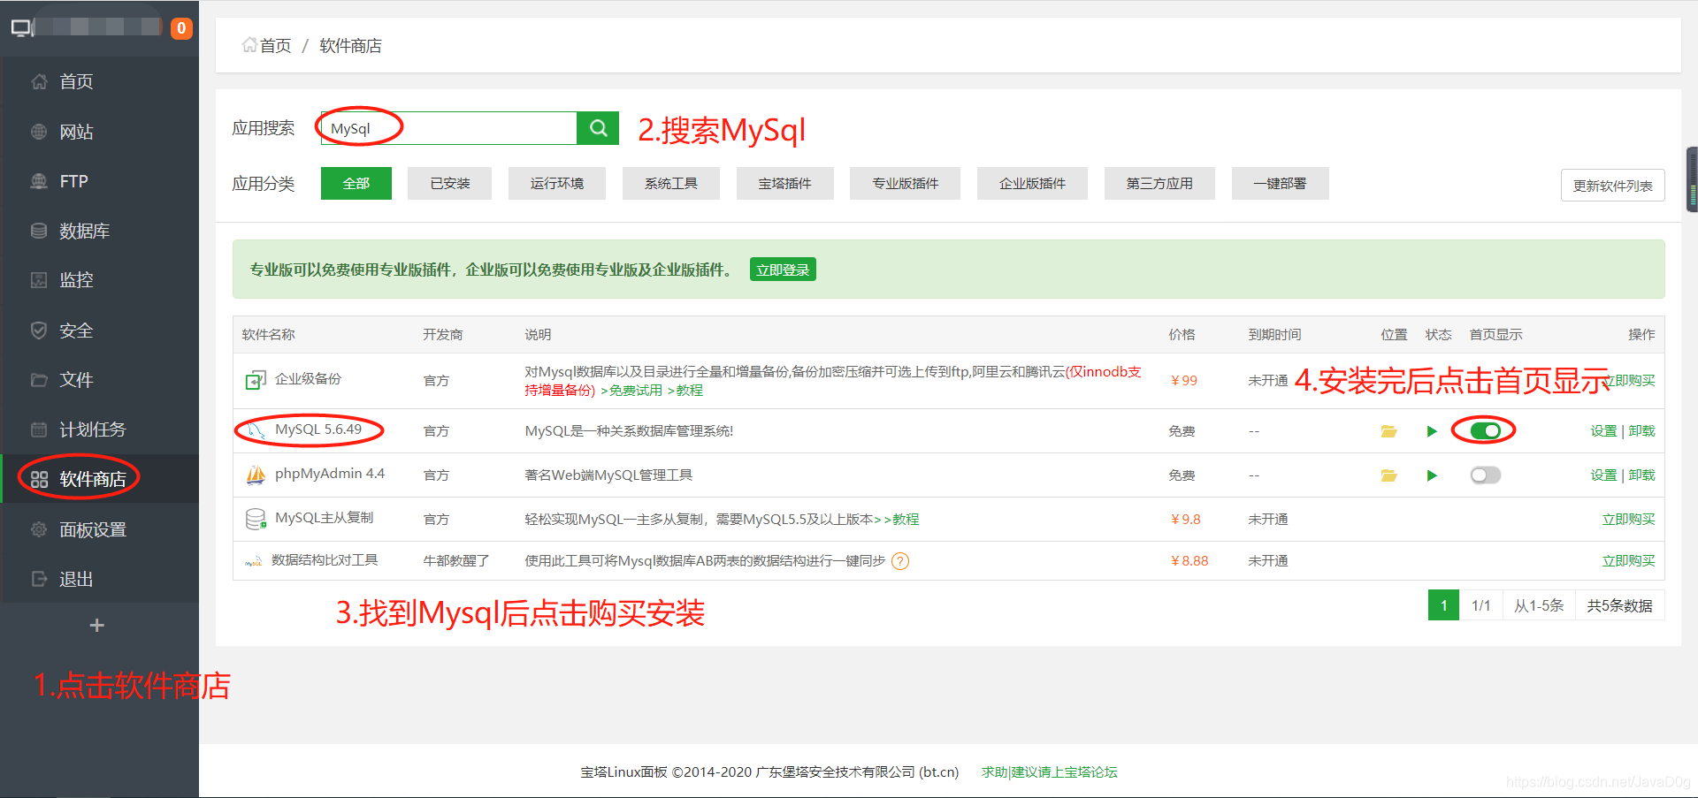Open the 面板设置 sidebar menu item
Image resolution: width=1698 pixels, height=798 pixels.
tap(99, 529)
